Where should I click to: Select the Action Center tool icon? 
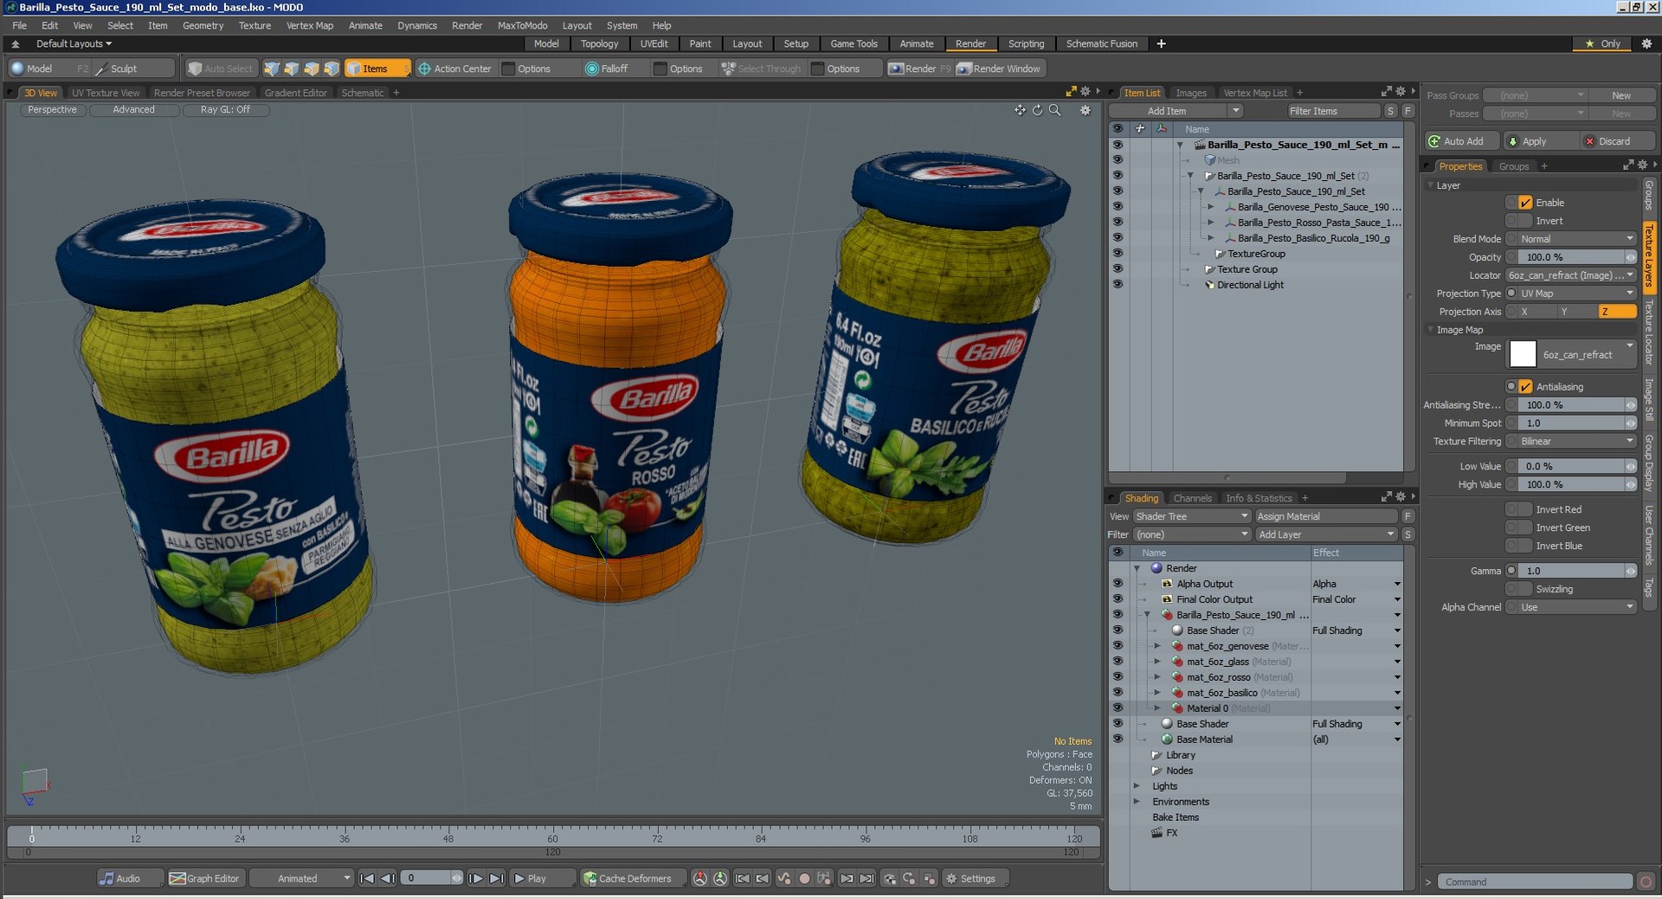(x=424, y=68)
